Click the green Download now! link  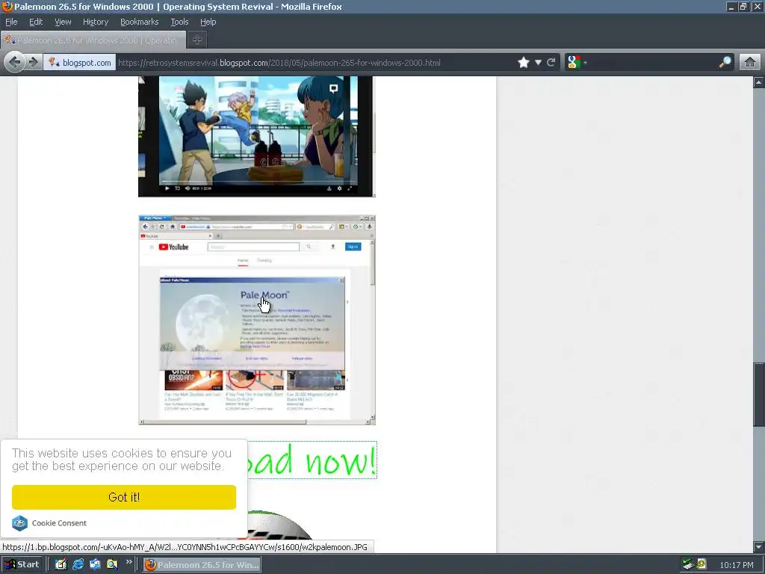point(312,460)
